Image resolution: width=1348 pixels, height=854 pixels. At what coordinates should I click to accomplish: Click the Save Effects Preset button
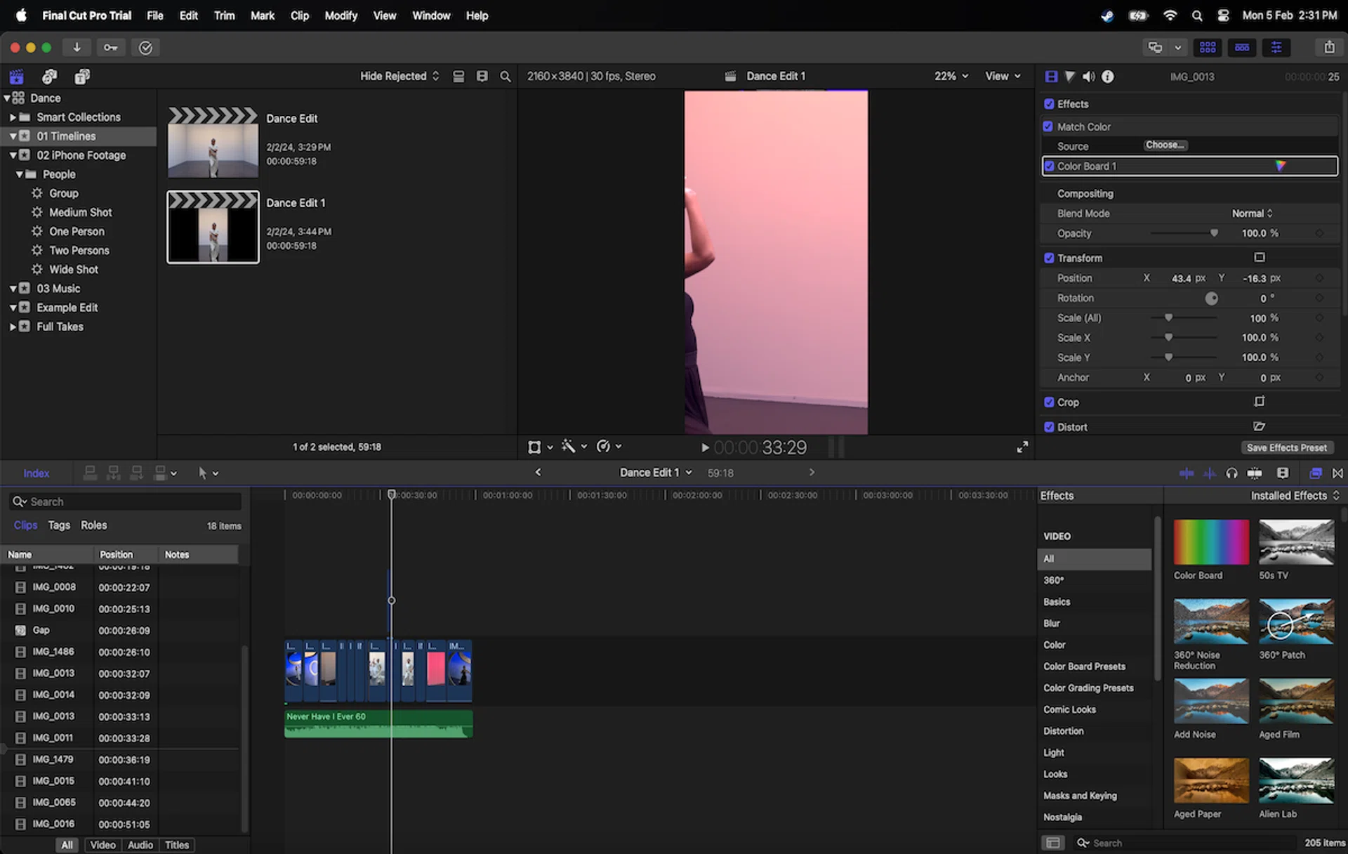click(1288, 447)
